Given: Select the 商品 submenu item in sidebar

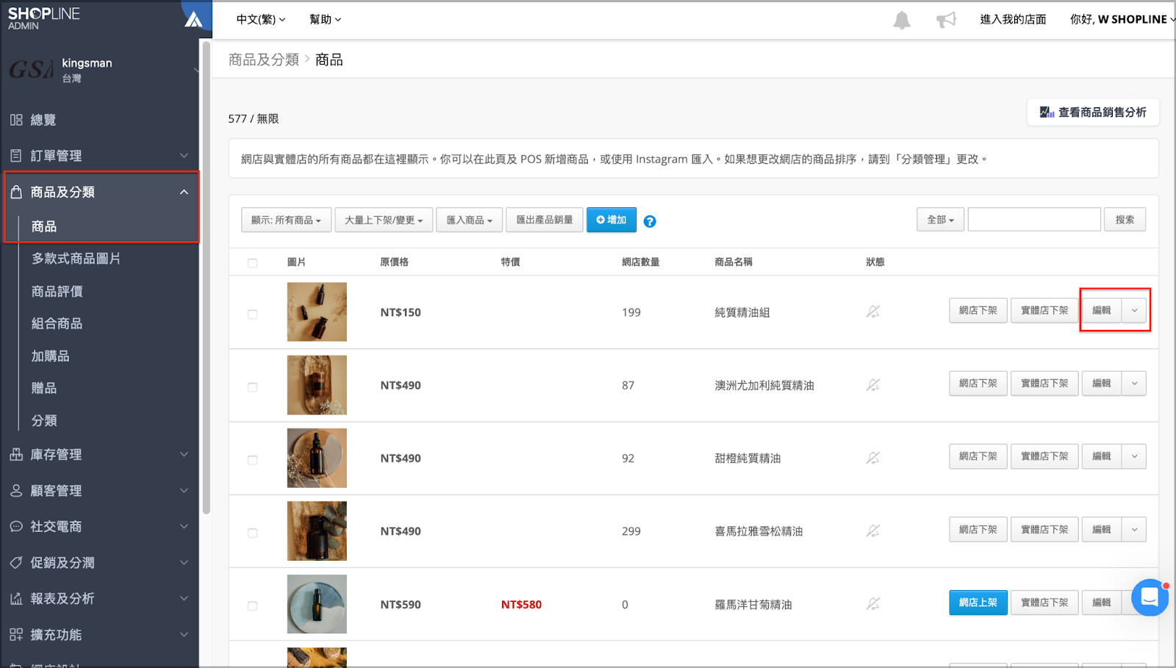Looking at the screenshot, I should (44, 226).
